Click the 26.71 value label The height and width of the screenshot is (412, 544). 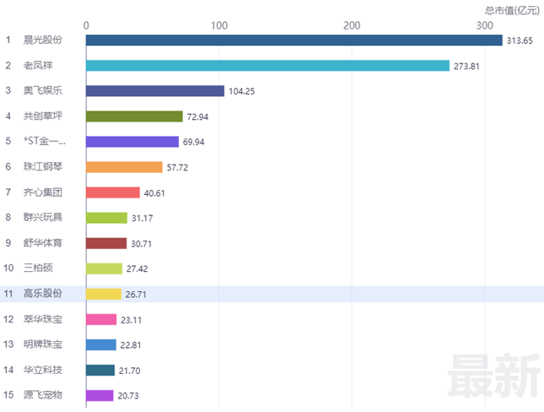136,295
